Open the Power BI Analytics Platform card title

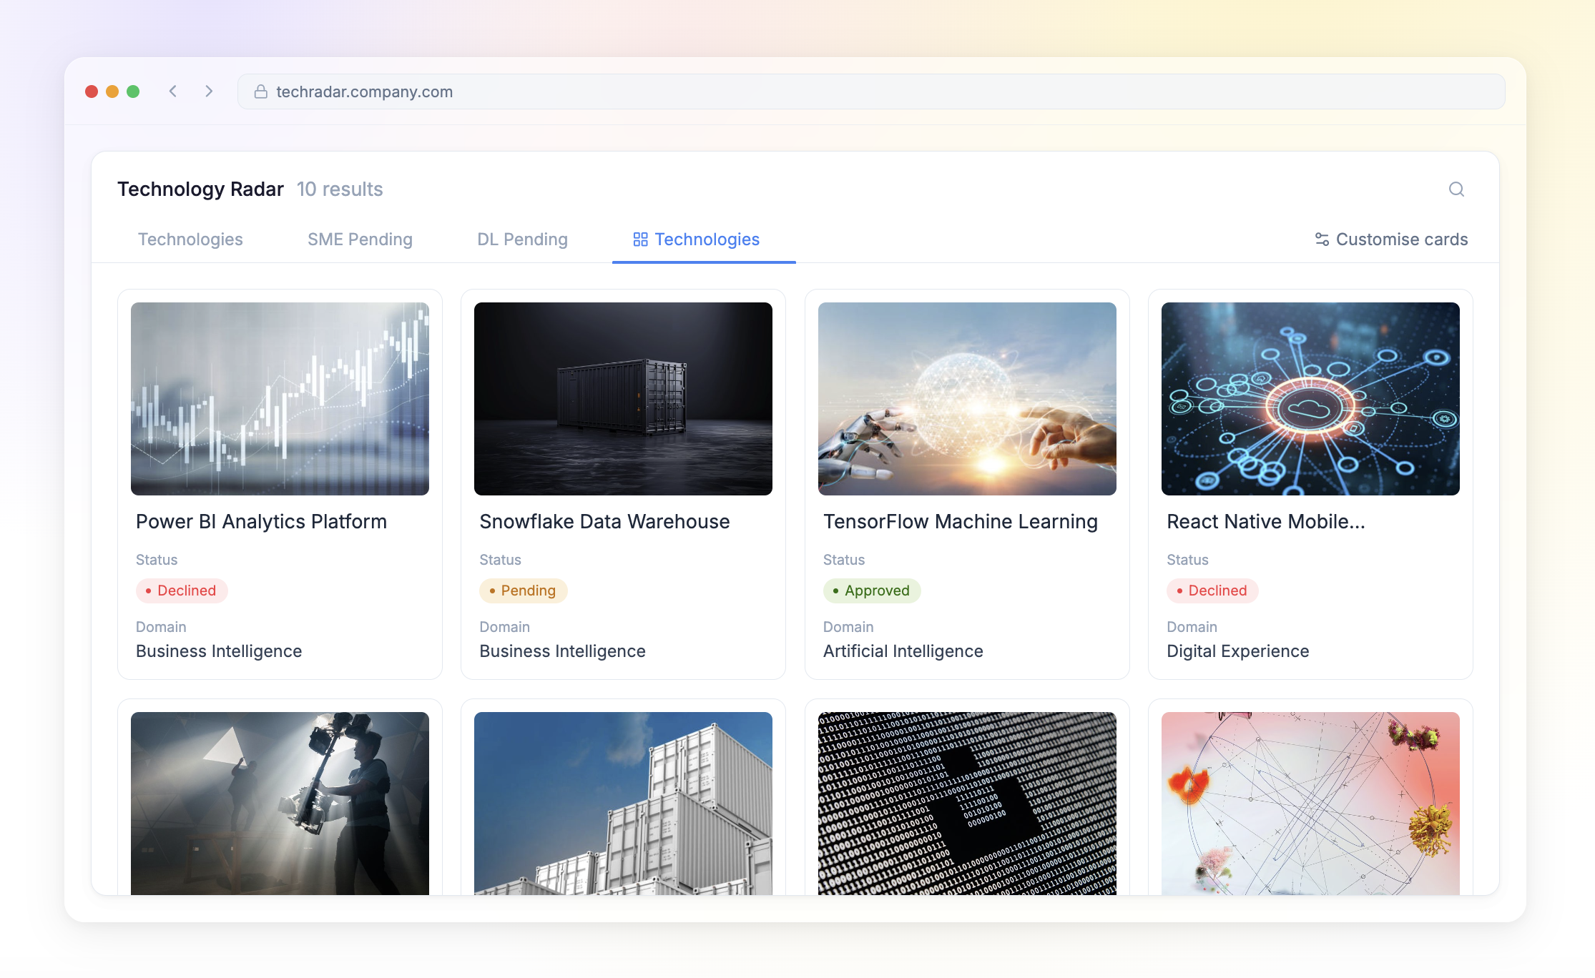coord(261,522)
